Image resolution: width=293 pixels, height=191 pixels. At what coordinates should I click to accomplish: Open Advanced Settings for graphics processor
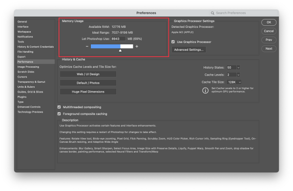click(188, 50)
